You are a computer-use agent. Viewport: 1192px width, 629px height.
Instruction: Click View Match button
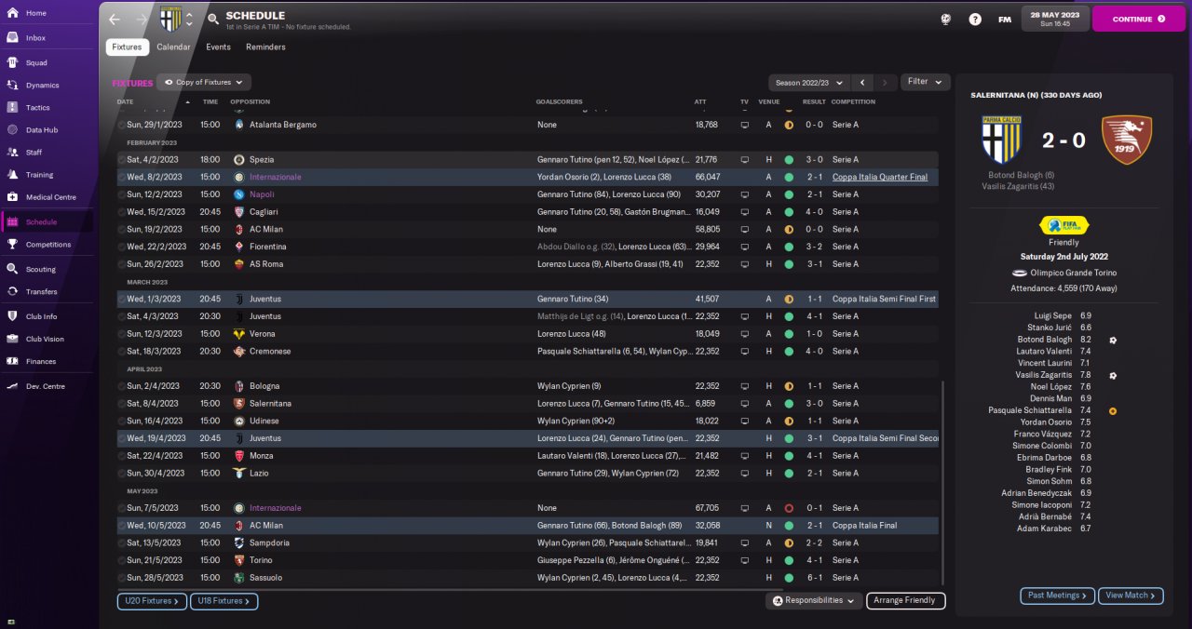pyautogui.click(x=1131, y=596)
